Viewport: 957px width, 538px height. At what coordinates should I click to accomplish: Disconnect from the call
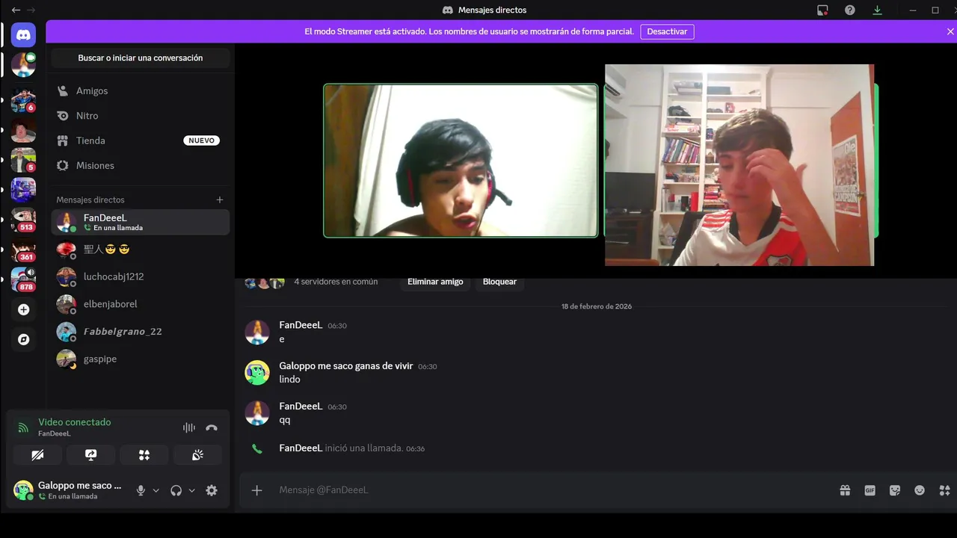(212, 427)
